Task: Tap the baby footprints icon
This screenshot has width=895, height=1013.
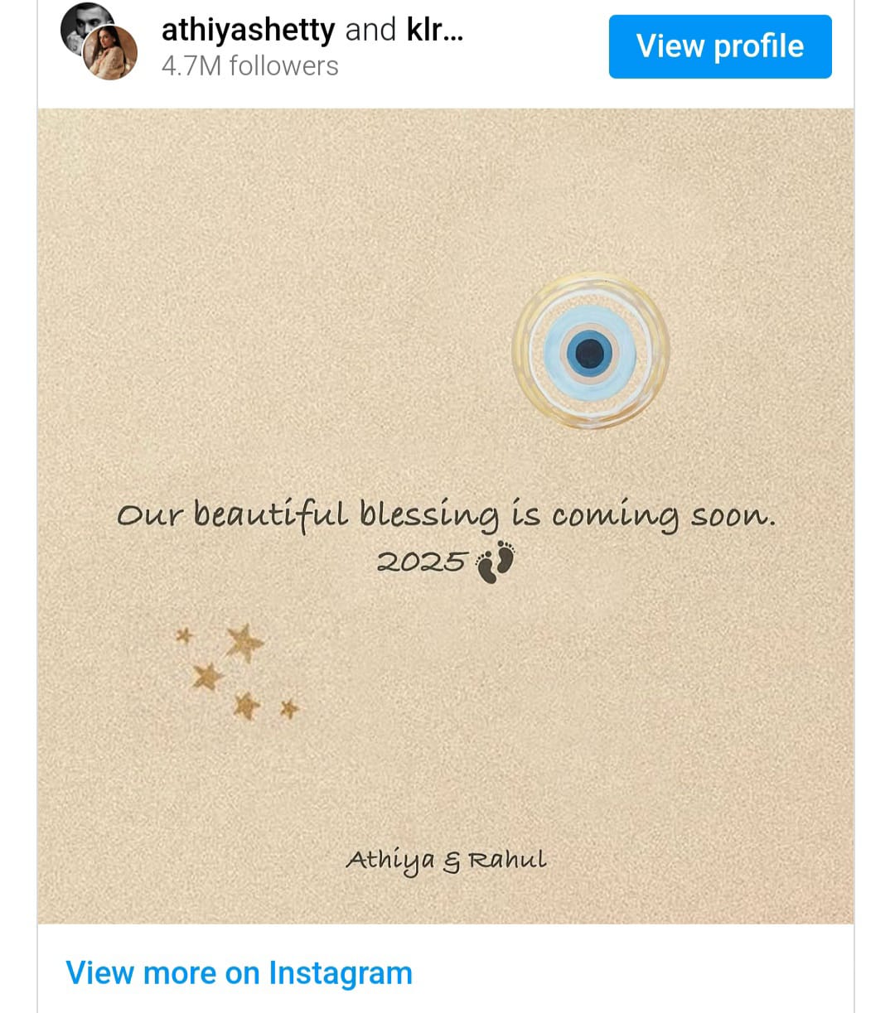Action: click(495, 562)
